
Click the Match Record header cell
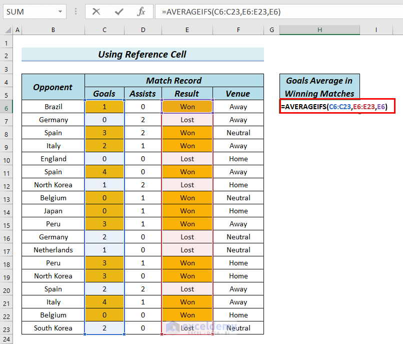click(174, 81)
